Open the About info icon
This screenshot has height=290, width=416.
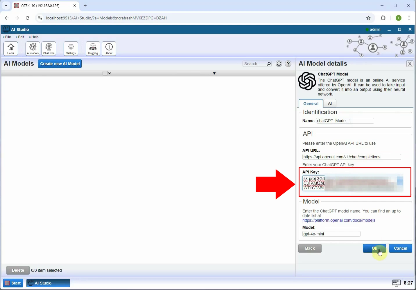pos(109,48)
